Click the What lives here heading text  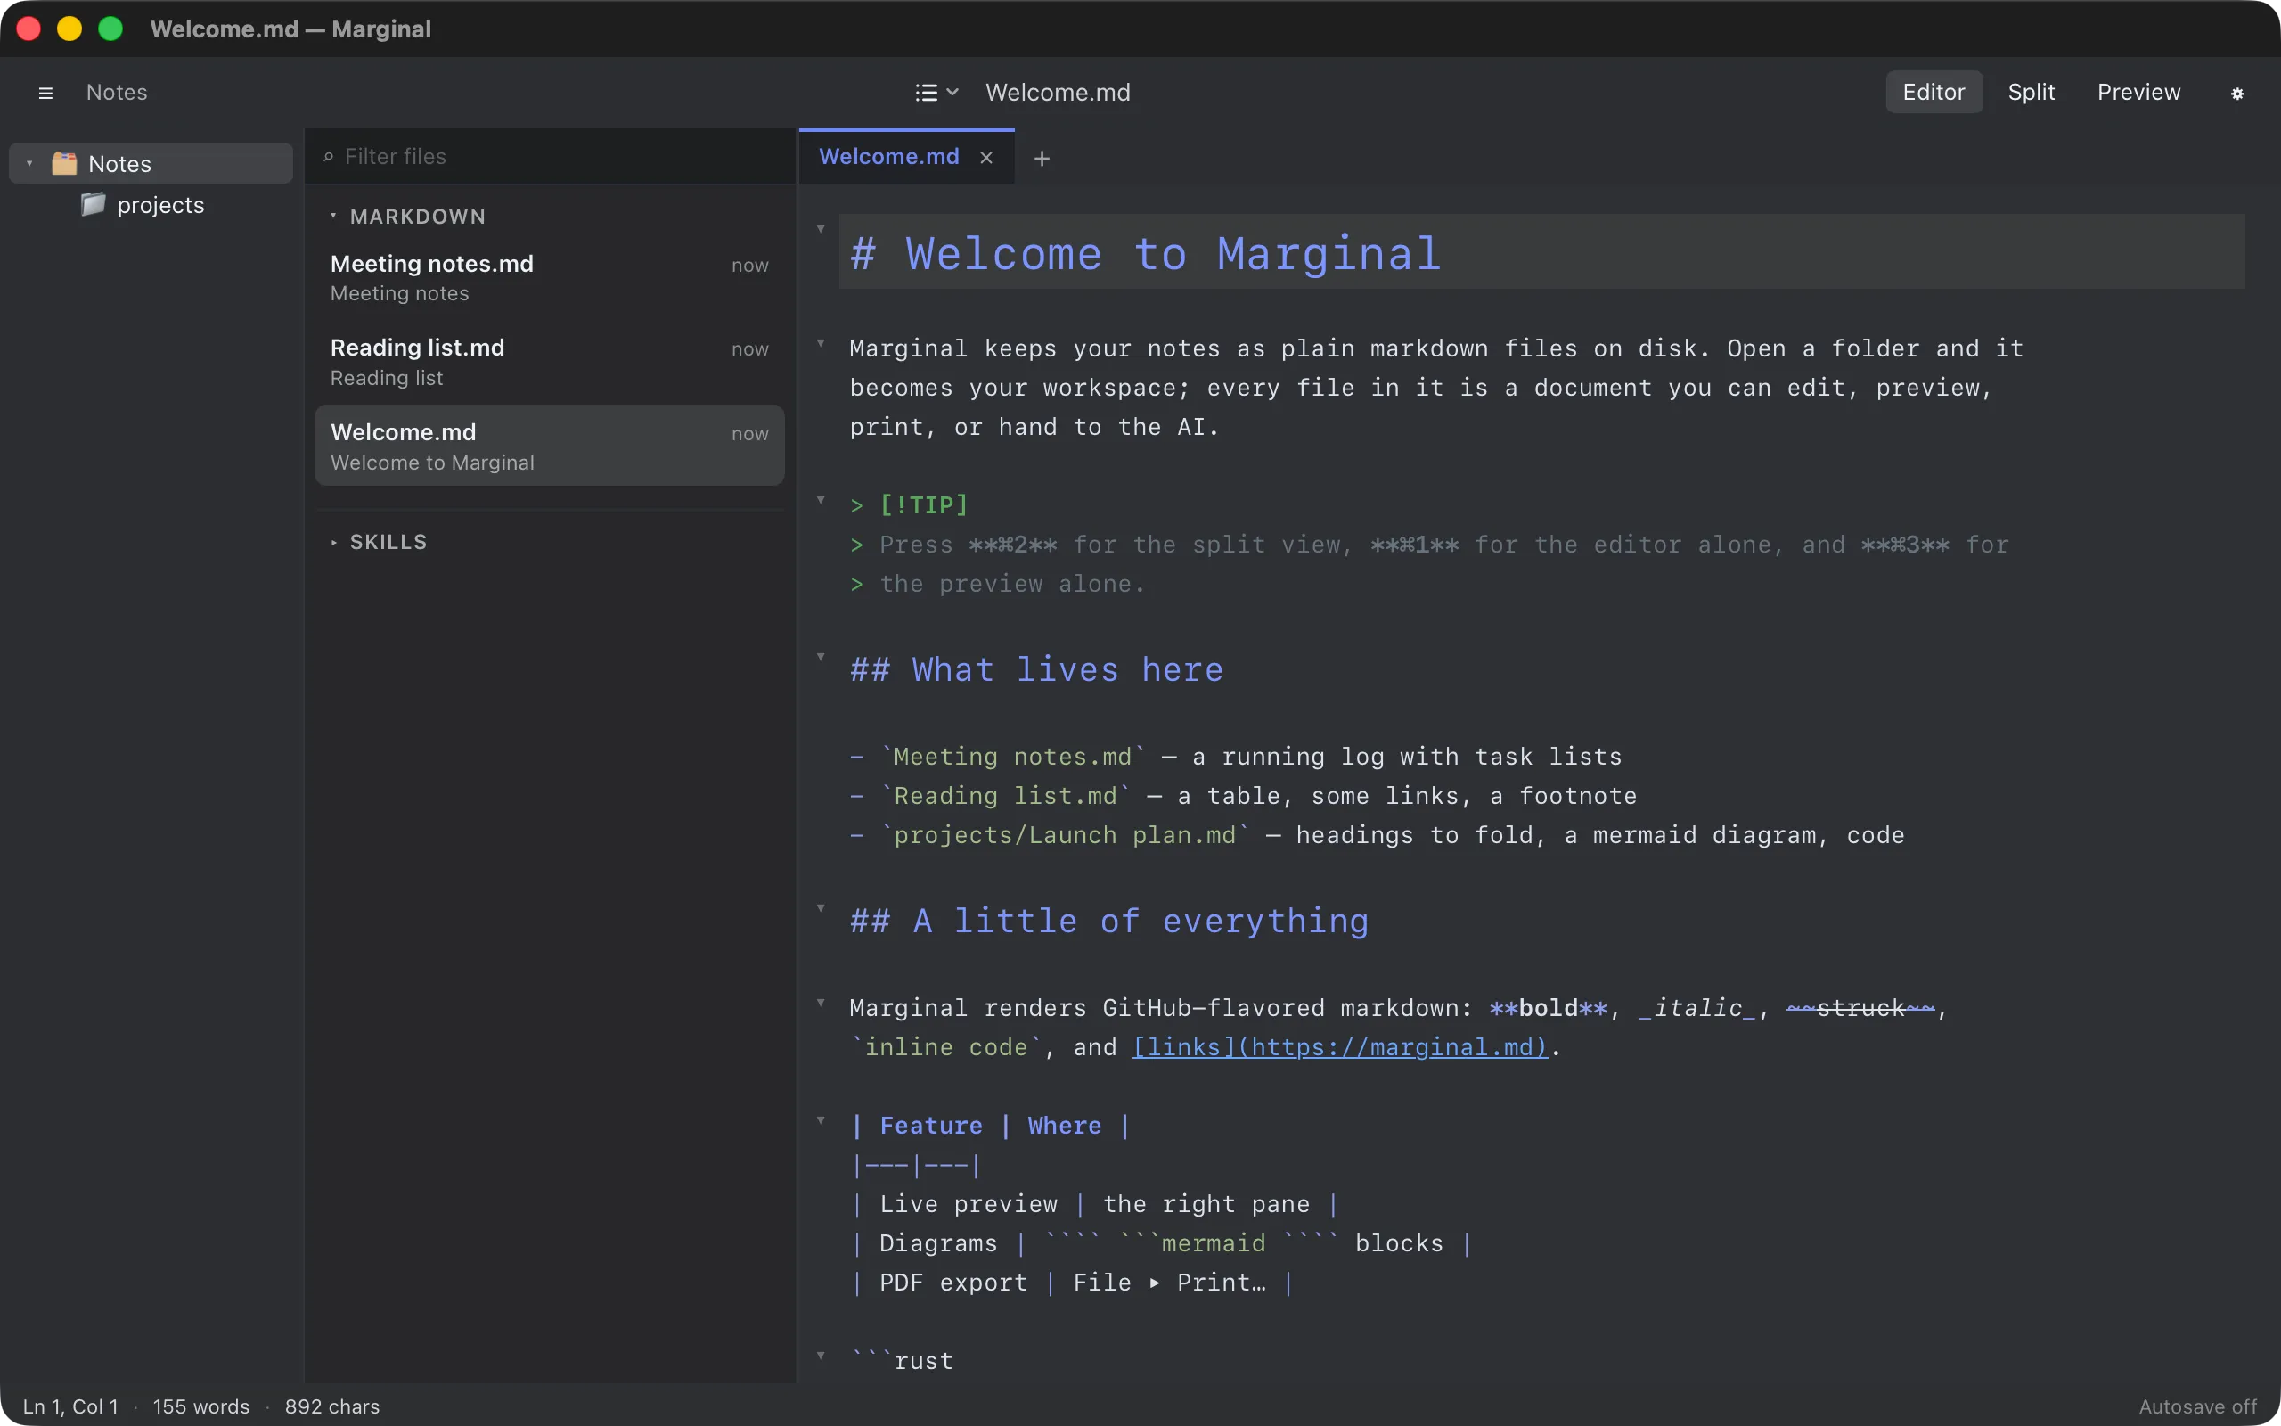tap(1037, 669)
